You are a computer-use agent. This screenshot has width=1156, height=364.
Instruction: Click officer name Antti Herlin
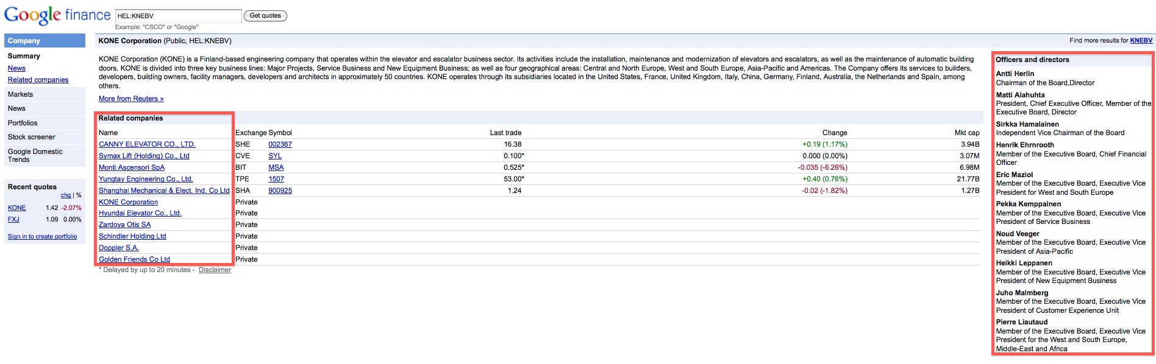tap(1015, 74)
